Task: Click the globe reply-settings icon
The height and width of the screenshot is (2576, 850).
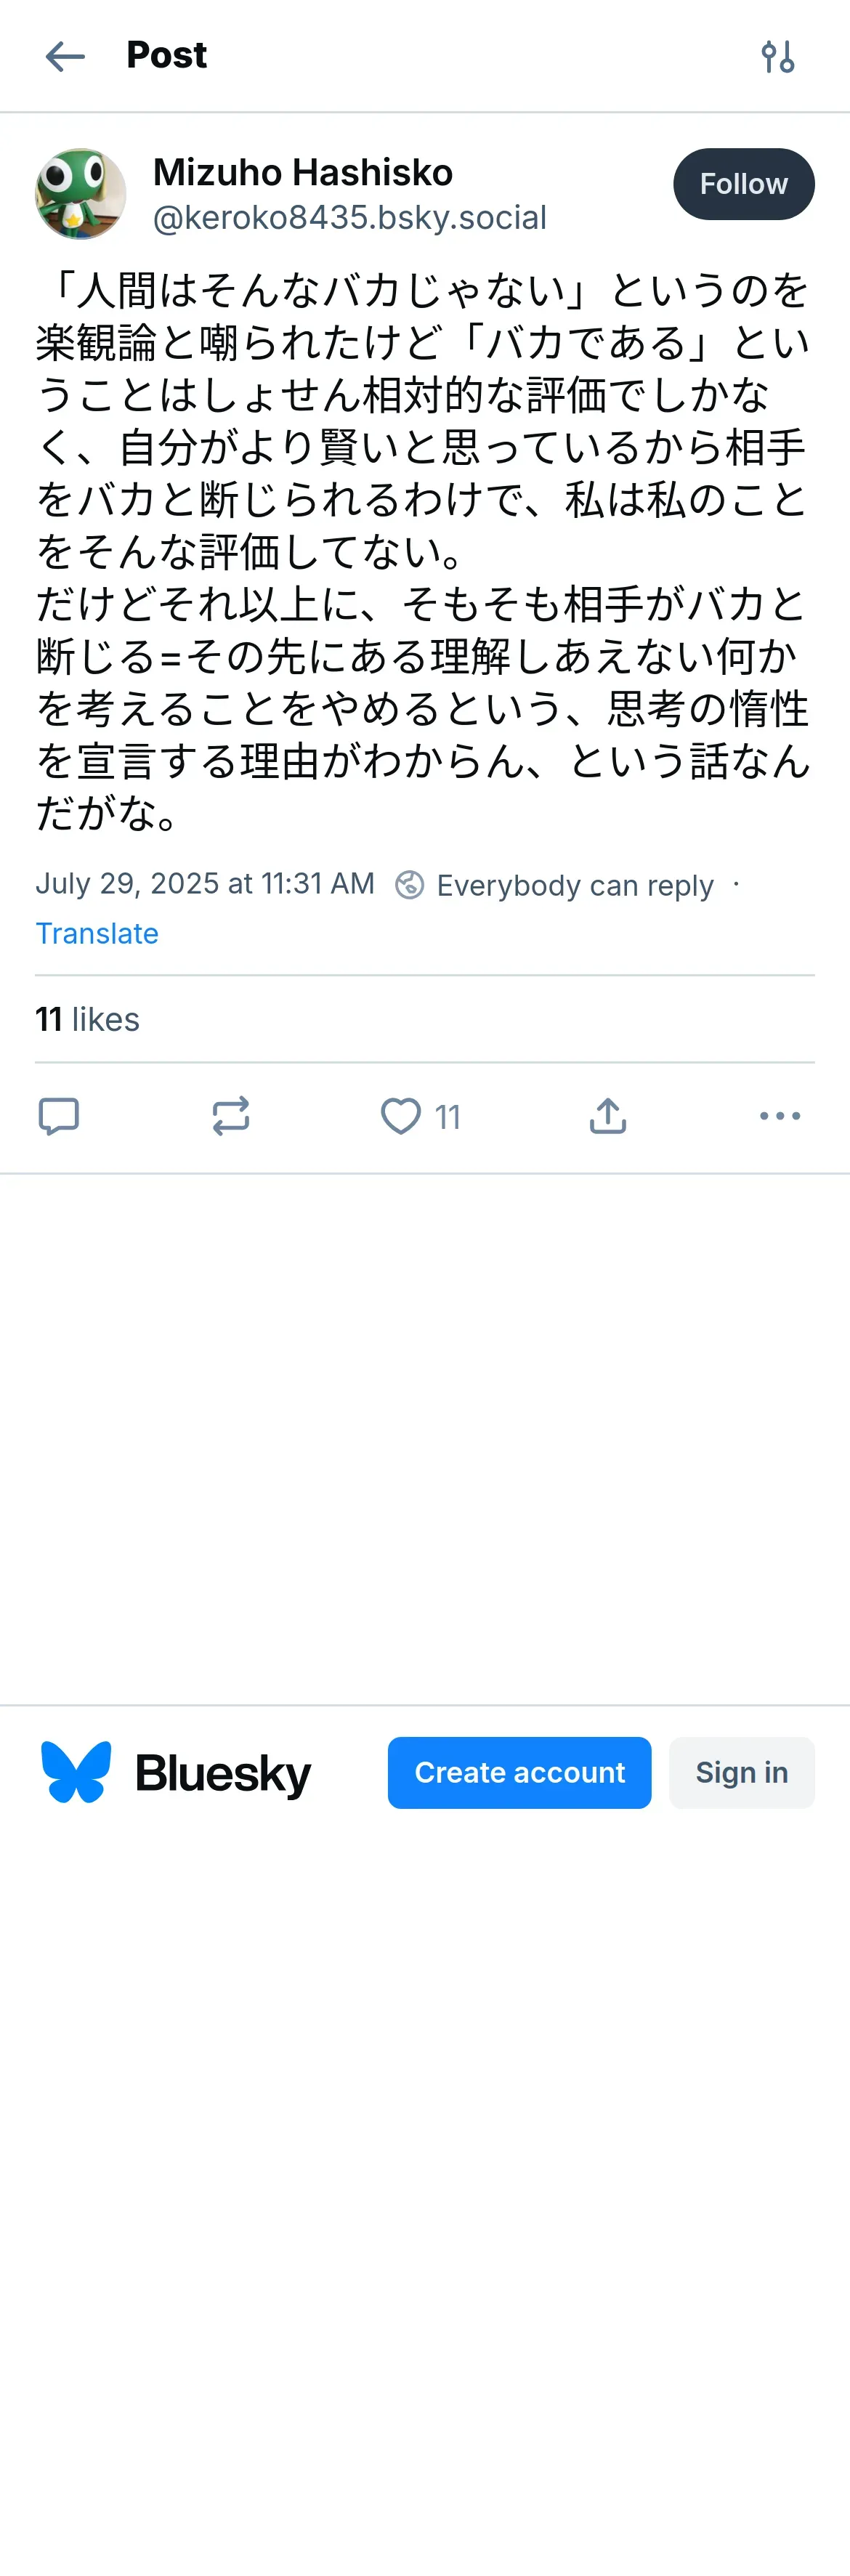Action: coord(409,885)
